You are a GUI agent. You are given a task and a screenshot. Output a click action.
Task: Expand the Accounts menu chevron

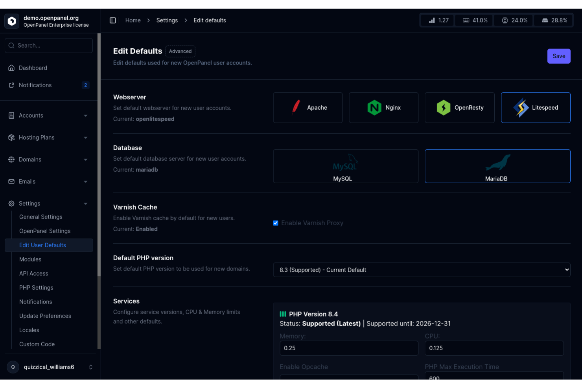pyautogui.click(x=86, y=116)
